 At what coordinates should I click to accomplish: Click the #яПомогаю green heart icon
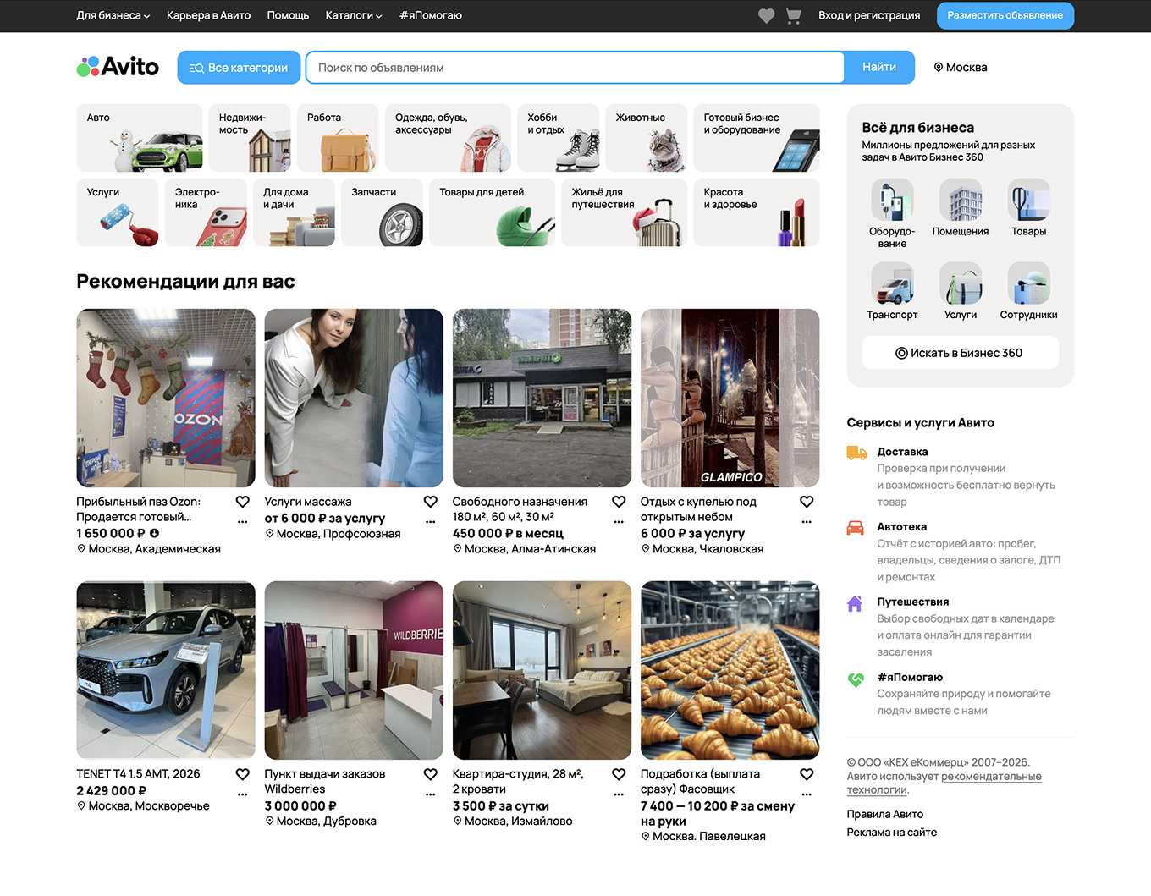[x=856, y=679]
